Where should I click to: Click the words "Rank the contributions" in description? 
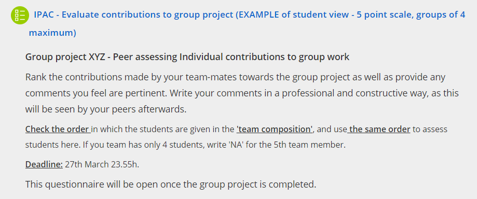point(74,77)
